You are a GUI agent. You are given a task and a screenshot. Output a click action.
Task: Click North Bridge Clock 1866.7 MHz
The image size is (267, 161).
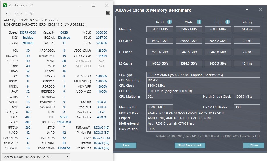(x=247, y=96)
